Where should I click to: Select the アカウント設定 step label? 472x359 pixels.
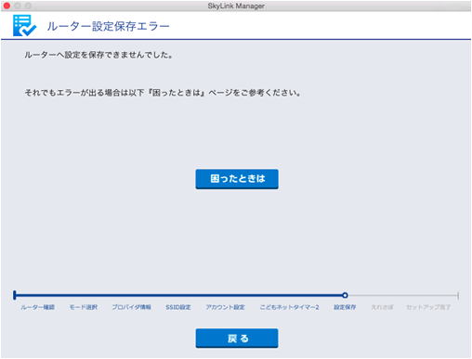coord(226,307)
